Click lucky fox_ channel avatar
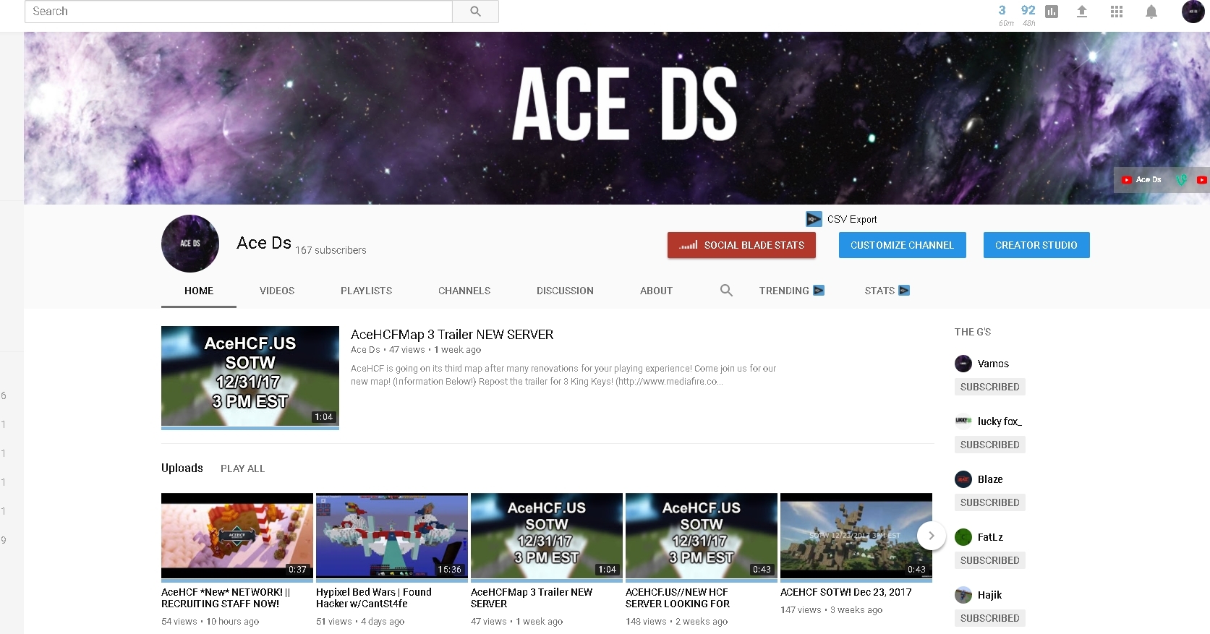 coord(963,421)
